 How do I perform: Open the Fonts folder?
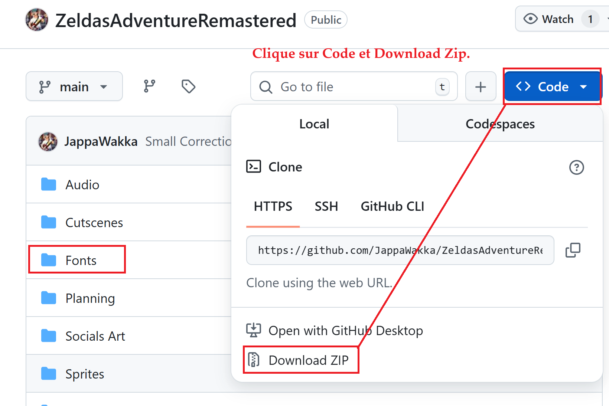(x=81, y=260)
